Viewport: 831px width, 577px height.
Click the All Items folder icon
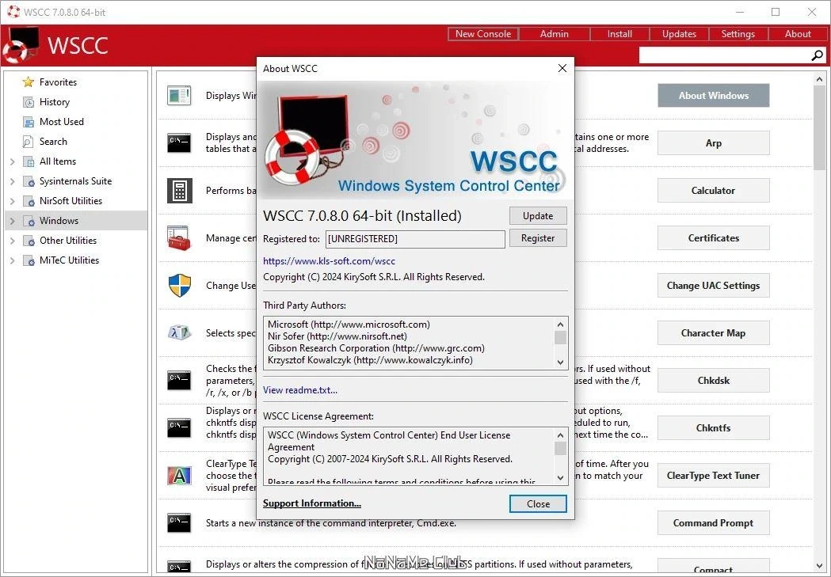coord(29,161)
